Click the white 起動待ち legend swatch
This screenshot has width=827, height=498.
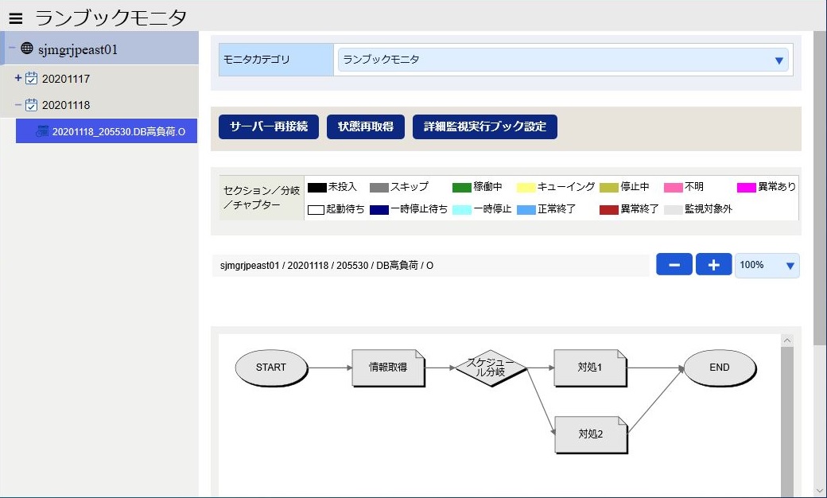click(x=316, y=210)
